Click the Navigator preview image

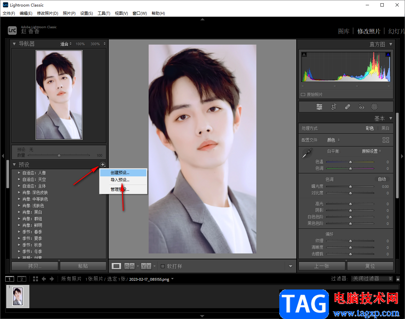59,95
